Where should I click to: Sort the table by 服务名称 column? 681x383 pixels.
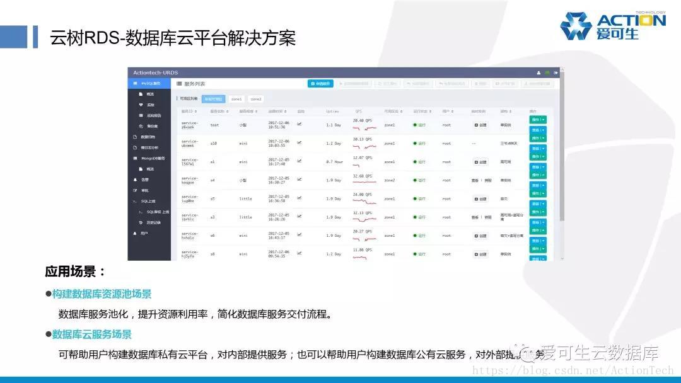(x=219, y=111)
